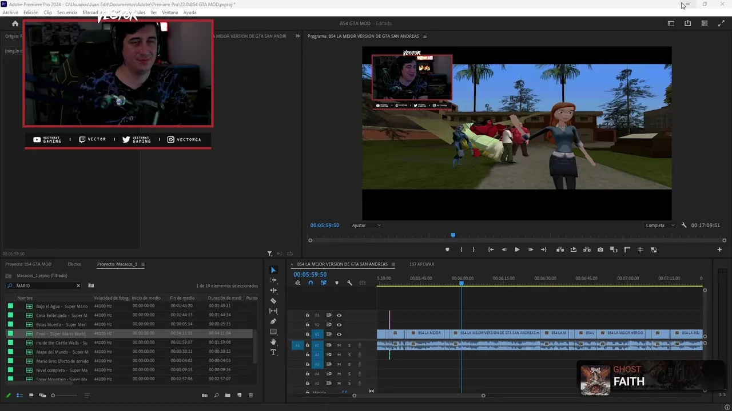Viewport: 732px width, 411px height.
Task: Toggle sync lock on track A3
Action: tap(329, 364)
